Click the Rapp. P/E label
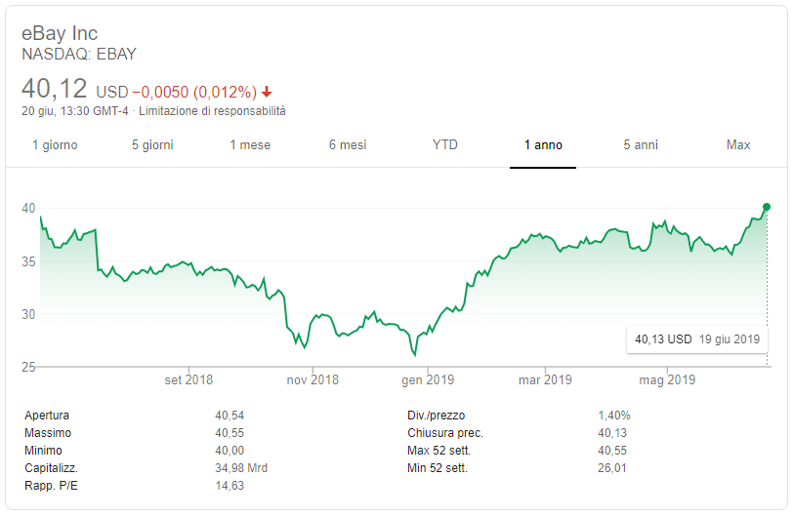The height and width of the screenshot is (516, 794). (x=51, y=486)
